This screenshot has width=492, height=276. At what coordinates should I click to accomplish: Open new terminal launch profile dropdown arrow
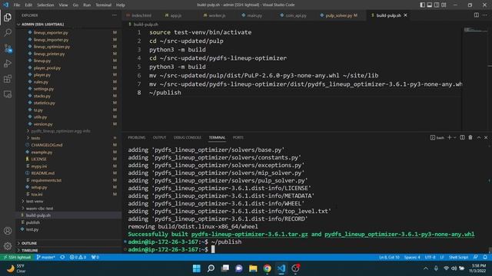point(454,138)
